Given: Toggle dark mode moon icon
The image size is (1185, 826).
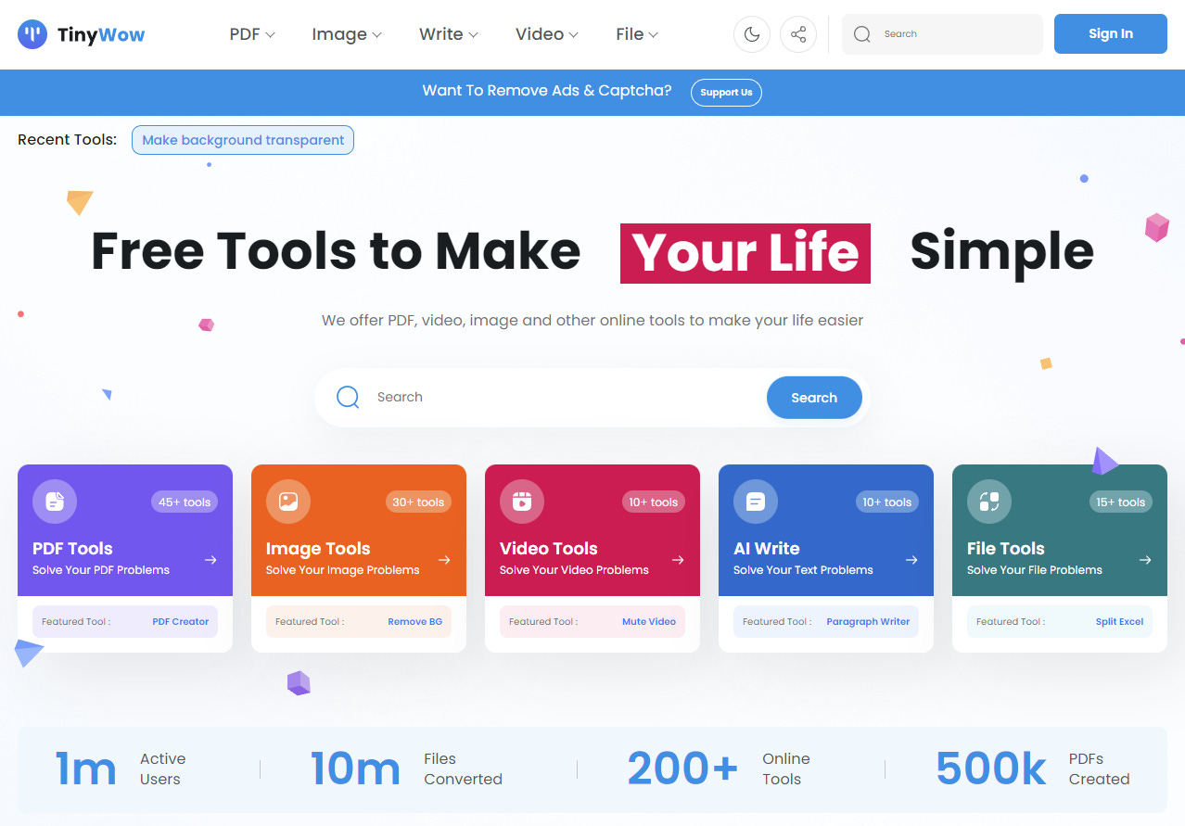Looking at the screenshot, I should (x=752, y=34).
